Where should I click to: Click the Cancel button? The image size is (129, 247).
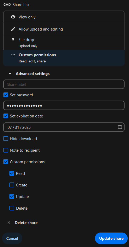coord(12,239)
